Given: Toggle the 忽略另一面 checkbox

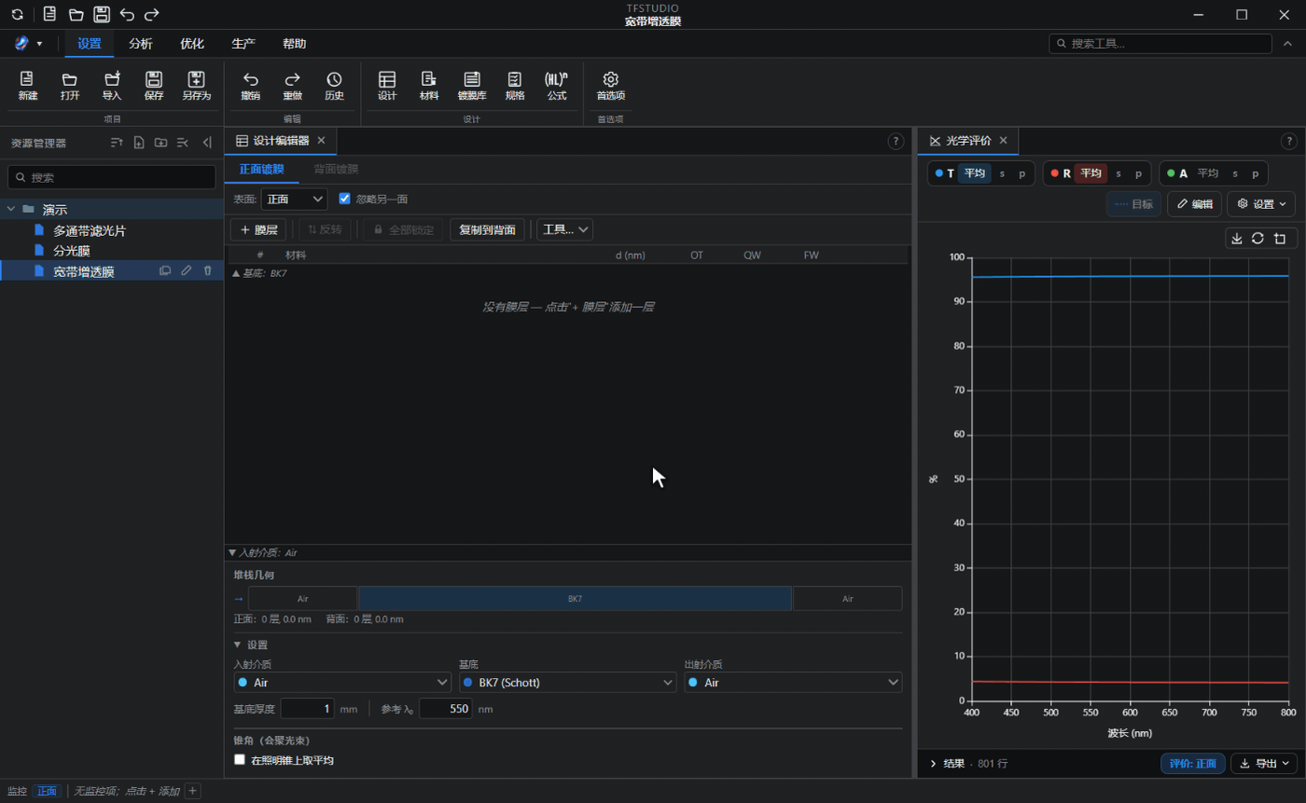Looking at the screenshot, I should [x=345, y=199].
